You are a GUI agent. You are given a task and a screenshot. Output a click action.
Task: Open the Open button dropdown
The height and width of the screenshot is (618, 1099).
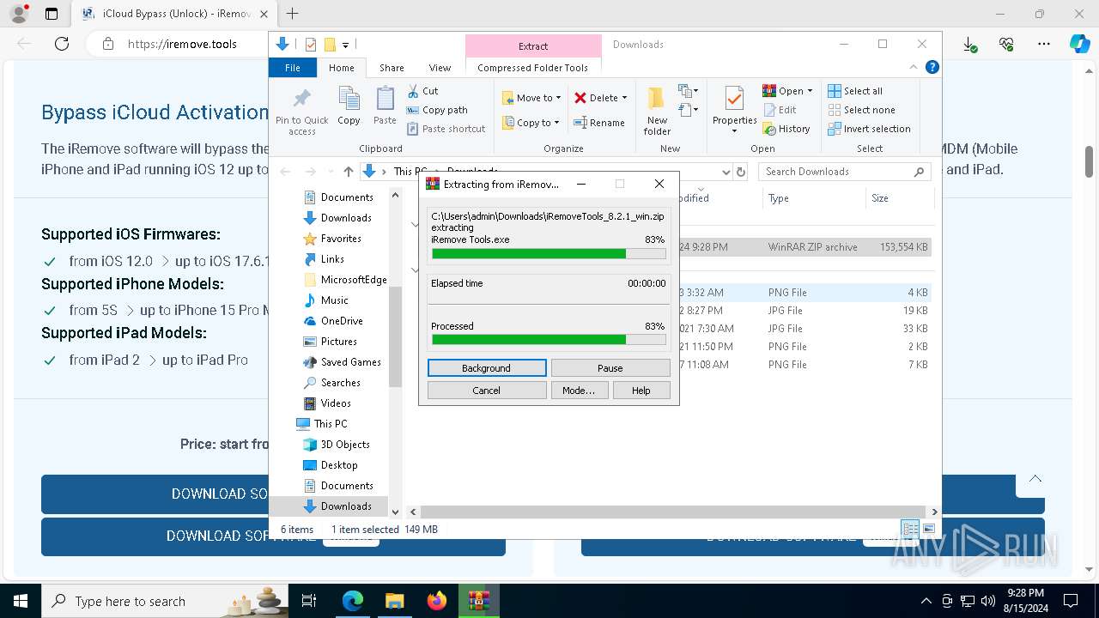click(810, 91)
